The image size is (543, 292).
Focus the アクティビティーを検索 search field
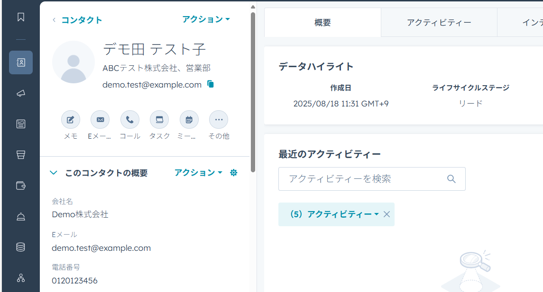[372, 179]
